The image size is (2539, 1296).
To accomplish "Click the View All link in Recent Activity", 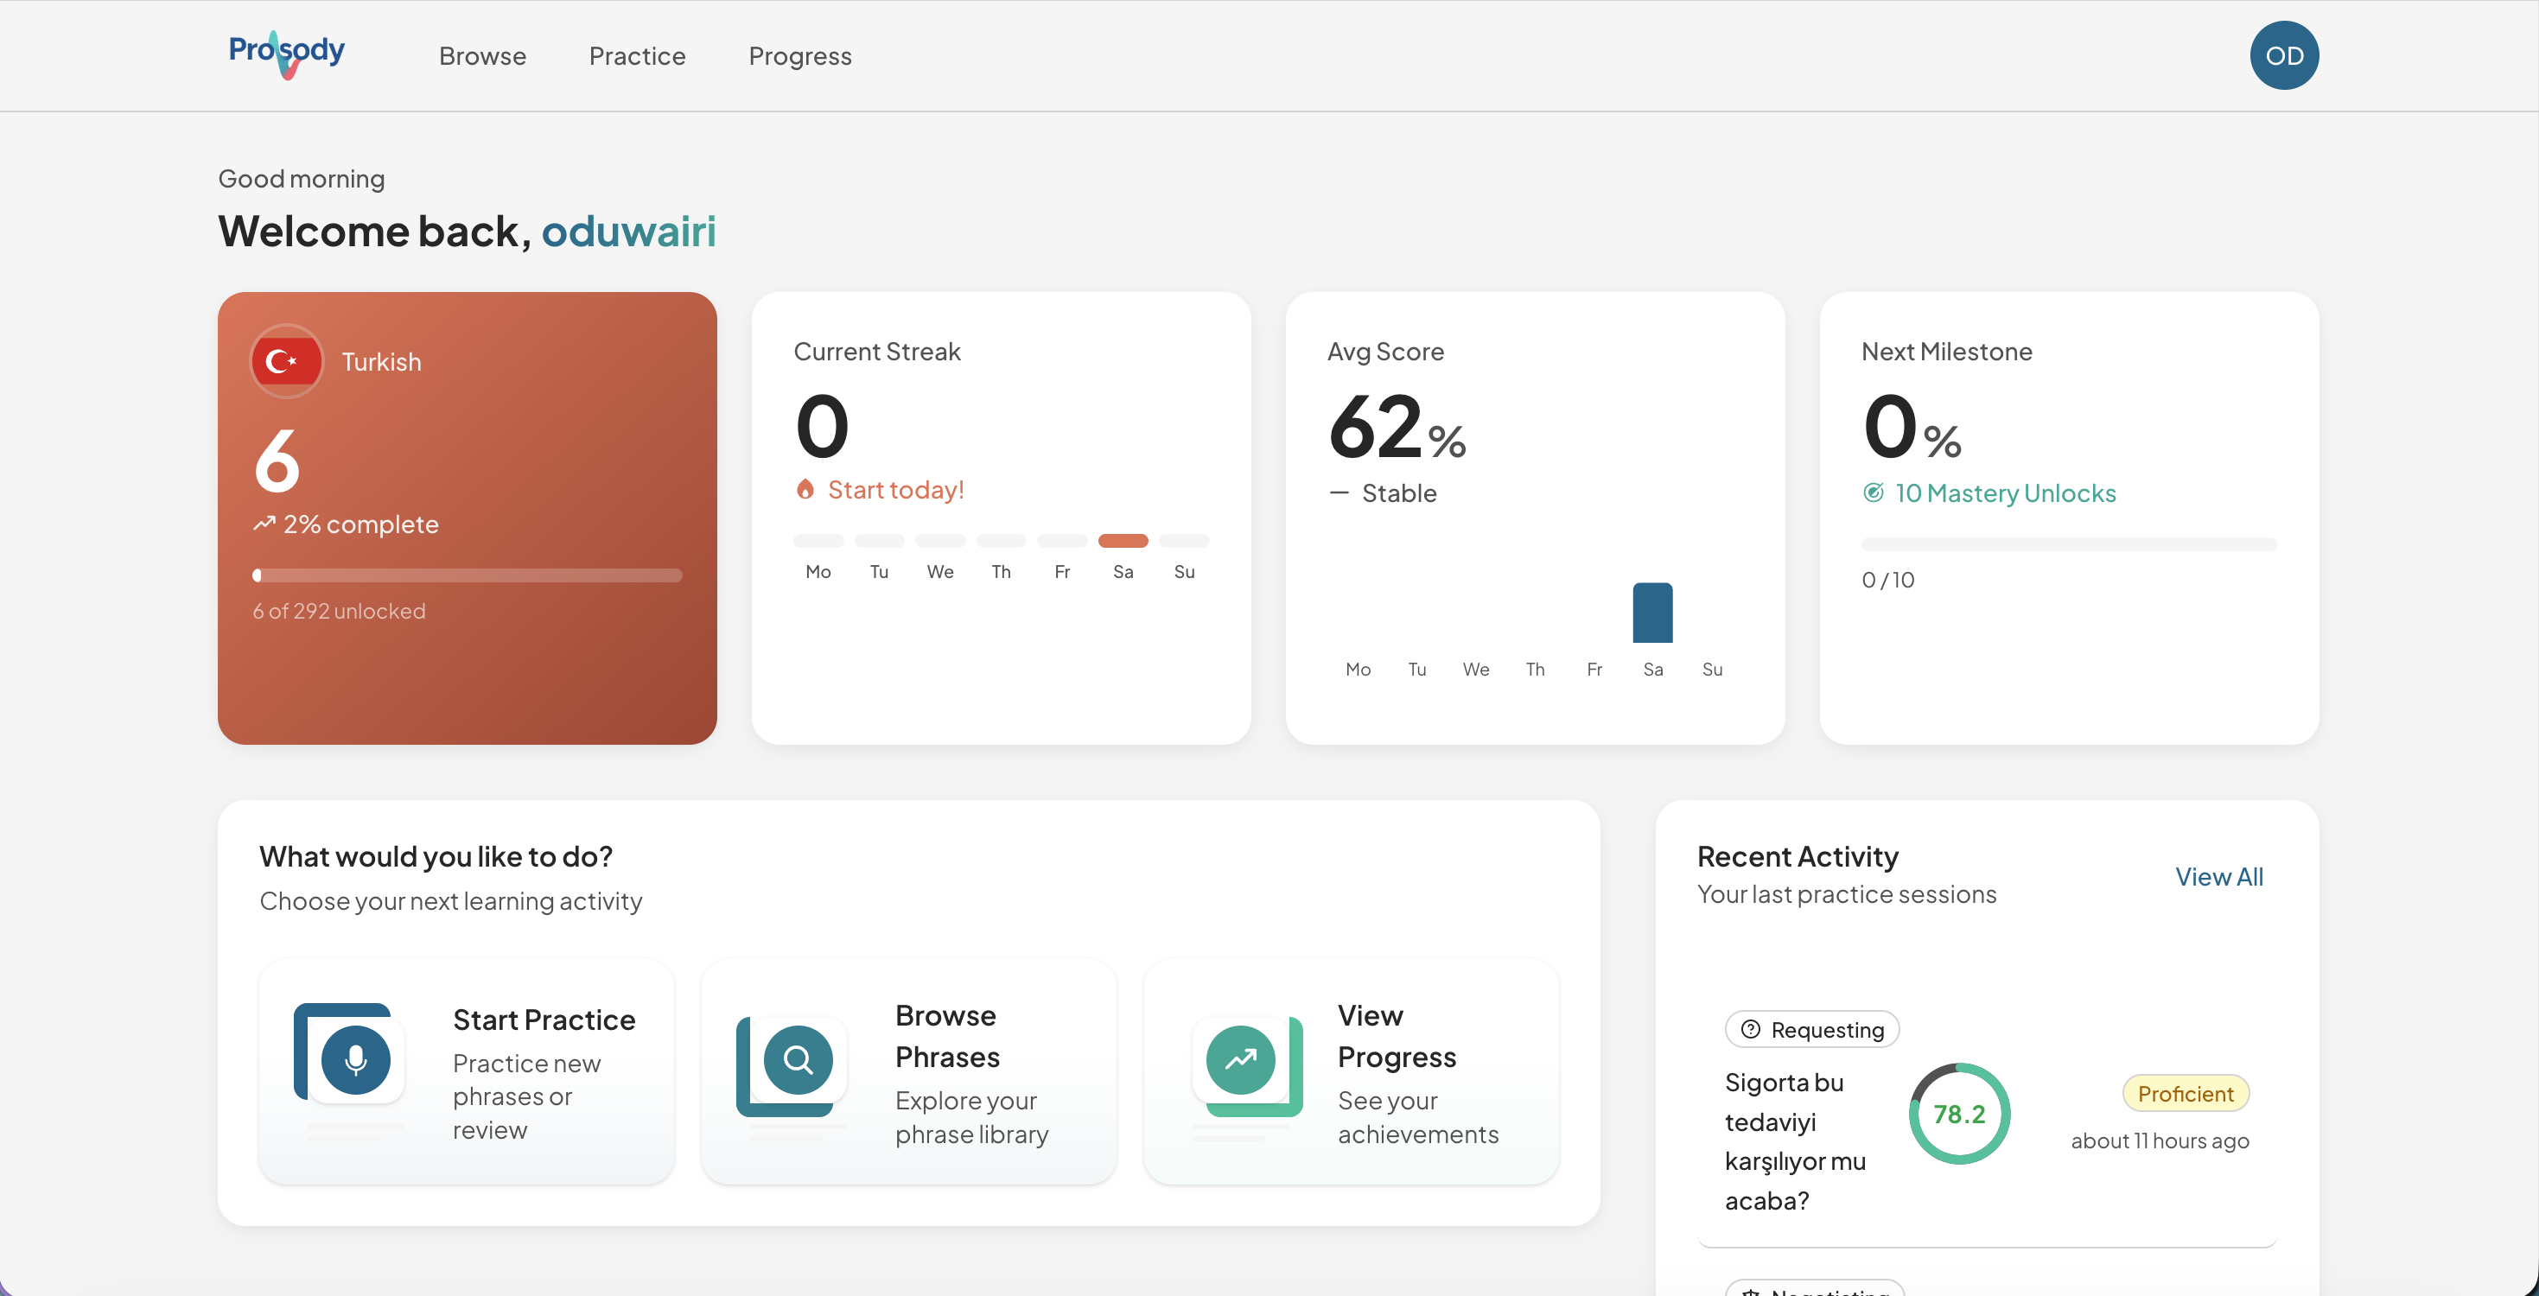I will (x=2219, y=876).
